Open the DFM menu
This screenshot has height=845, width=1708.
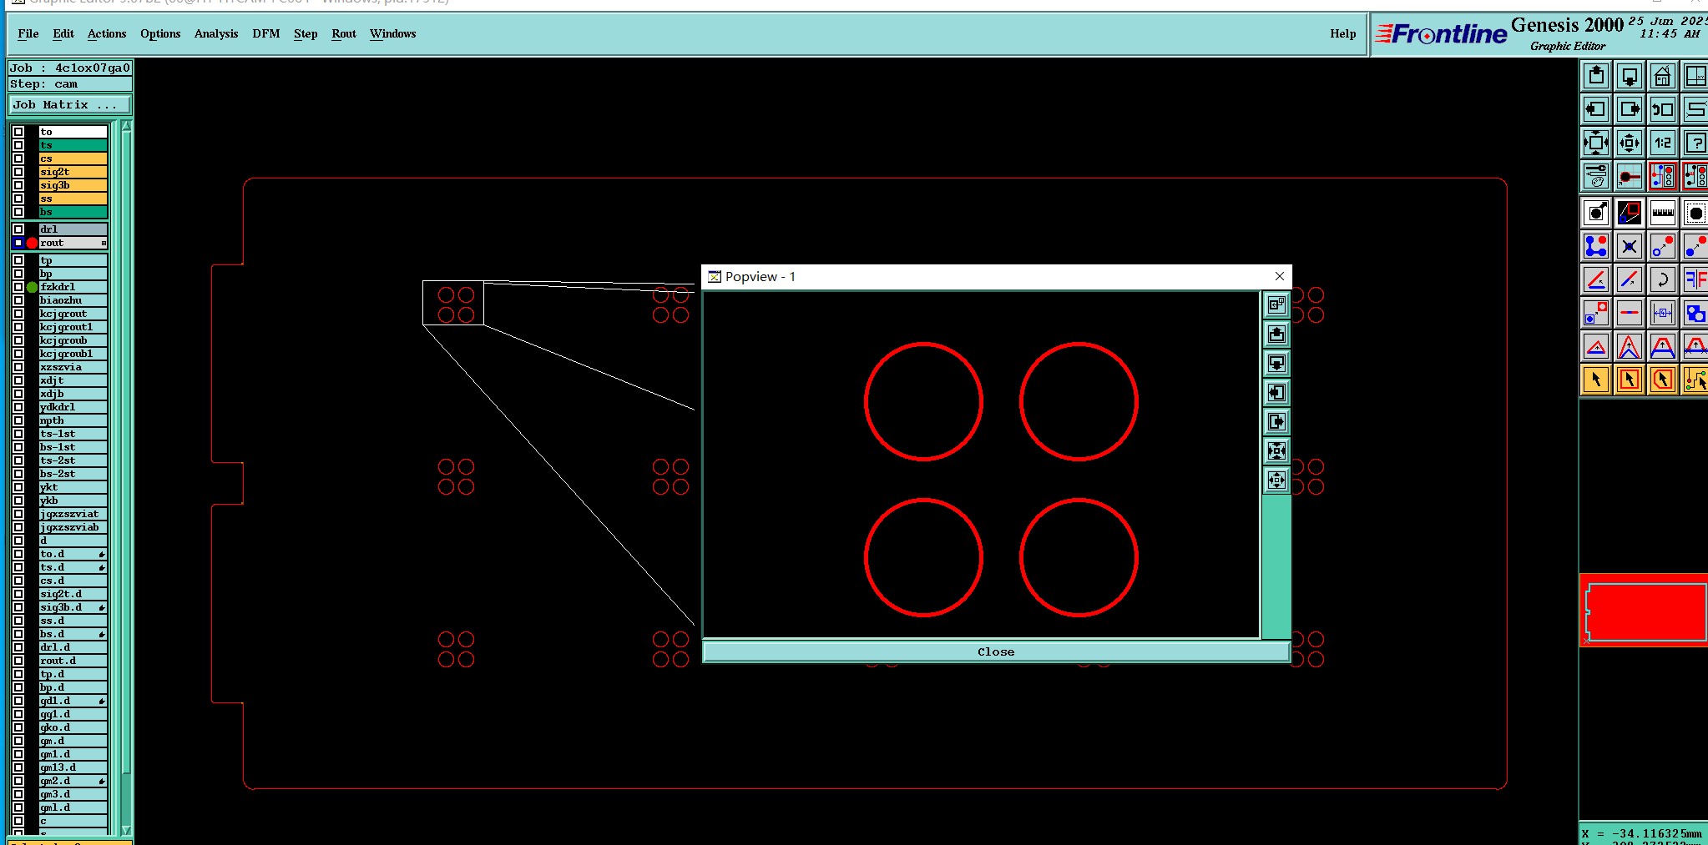coord(266,33)
